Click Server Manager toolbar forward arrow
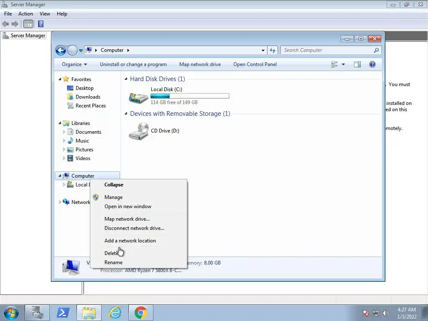The height and width of the screenshot is (321, 428). (15, 24)
